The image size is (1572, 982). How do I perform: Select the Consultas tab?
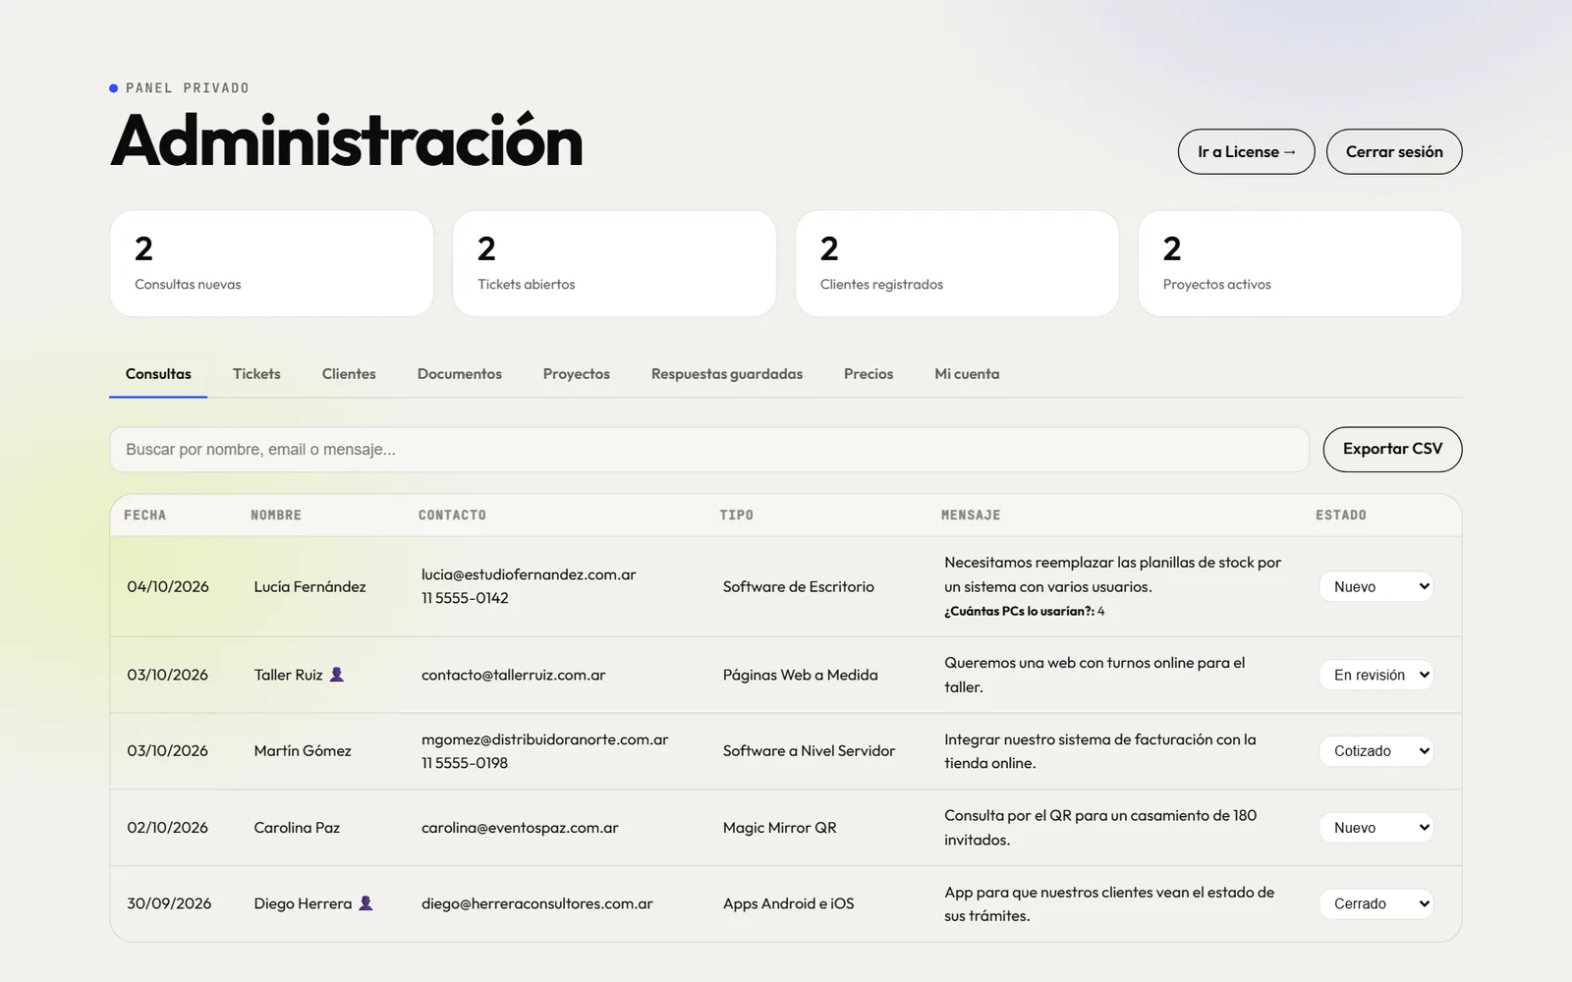[x=158, y=374]
